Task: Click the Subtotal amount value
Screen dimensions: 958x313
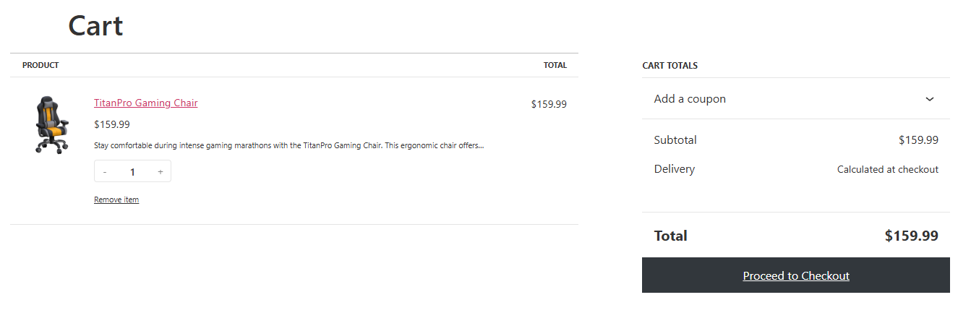Action: [918, 140]
